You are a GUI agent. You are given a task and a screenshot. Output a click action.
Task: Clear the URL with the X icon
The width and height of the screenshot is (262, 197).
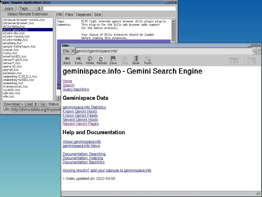73,51
